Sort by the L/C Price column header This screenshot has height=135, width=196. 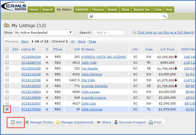point(167,49)
